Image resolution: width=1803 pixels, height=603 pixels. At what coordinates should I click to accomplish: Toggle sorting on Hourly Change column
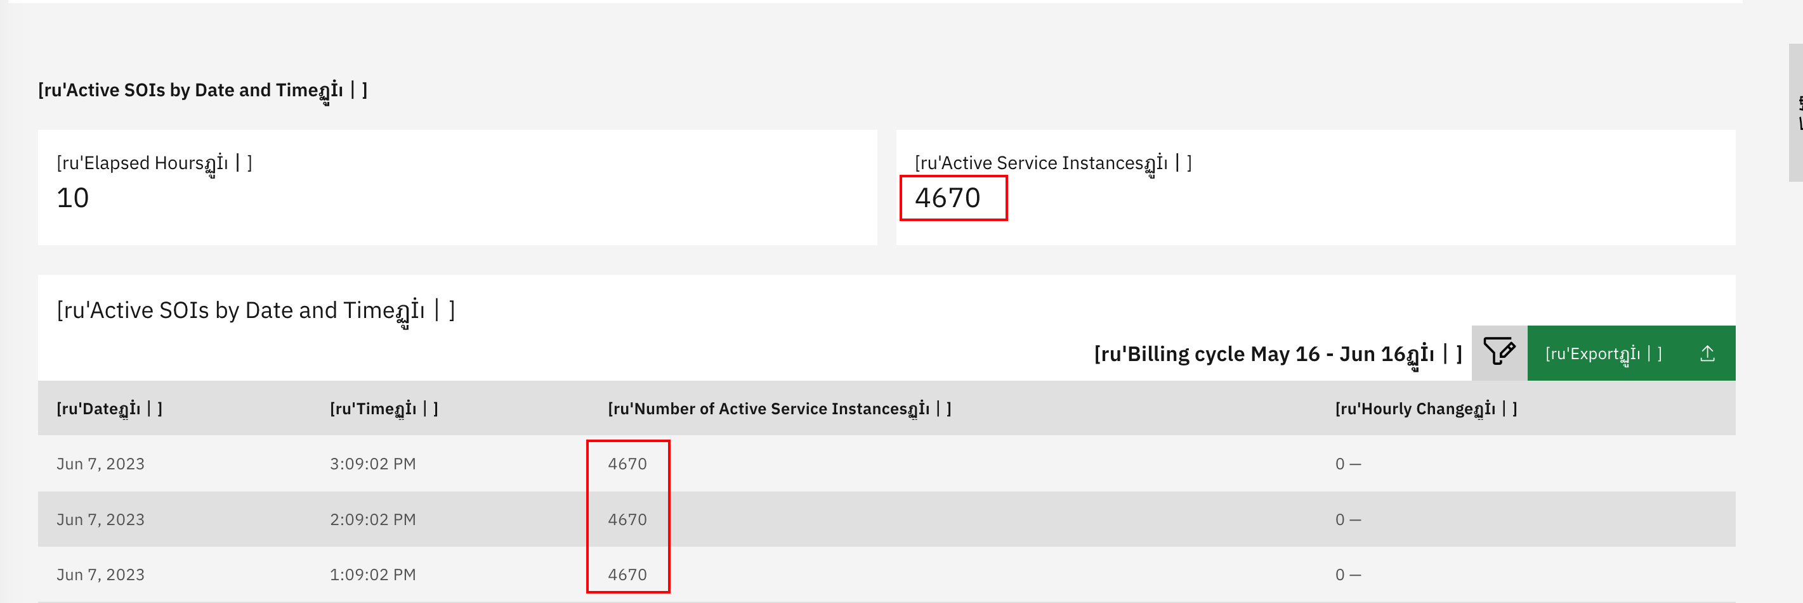[x=1426, y=409]
